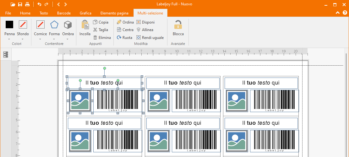Viewport: 349px width, 157px height.
Task: Pick the black Penna color swatch
Action: pyautogui.click(x=9, y=24)
